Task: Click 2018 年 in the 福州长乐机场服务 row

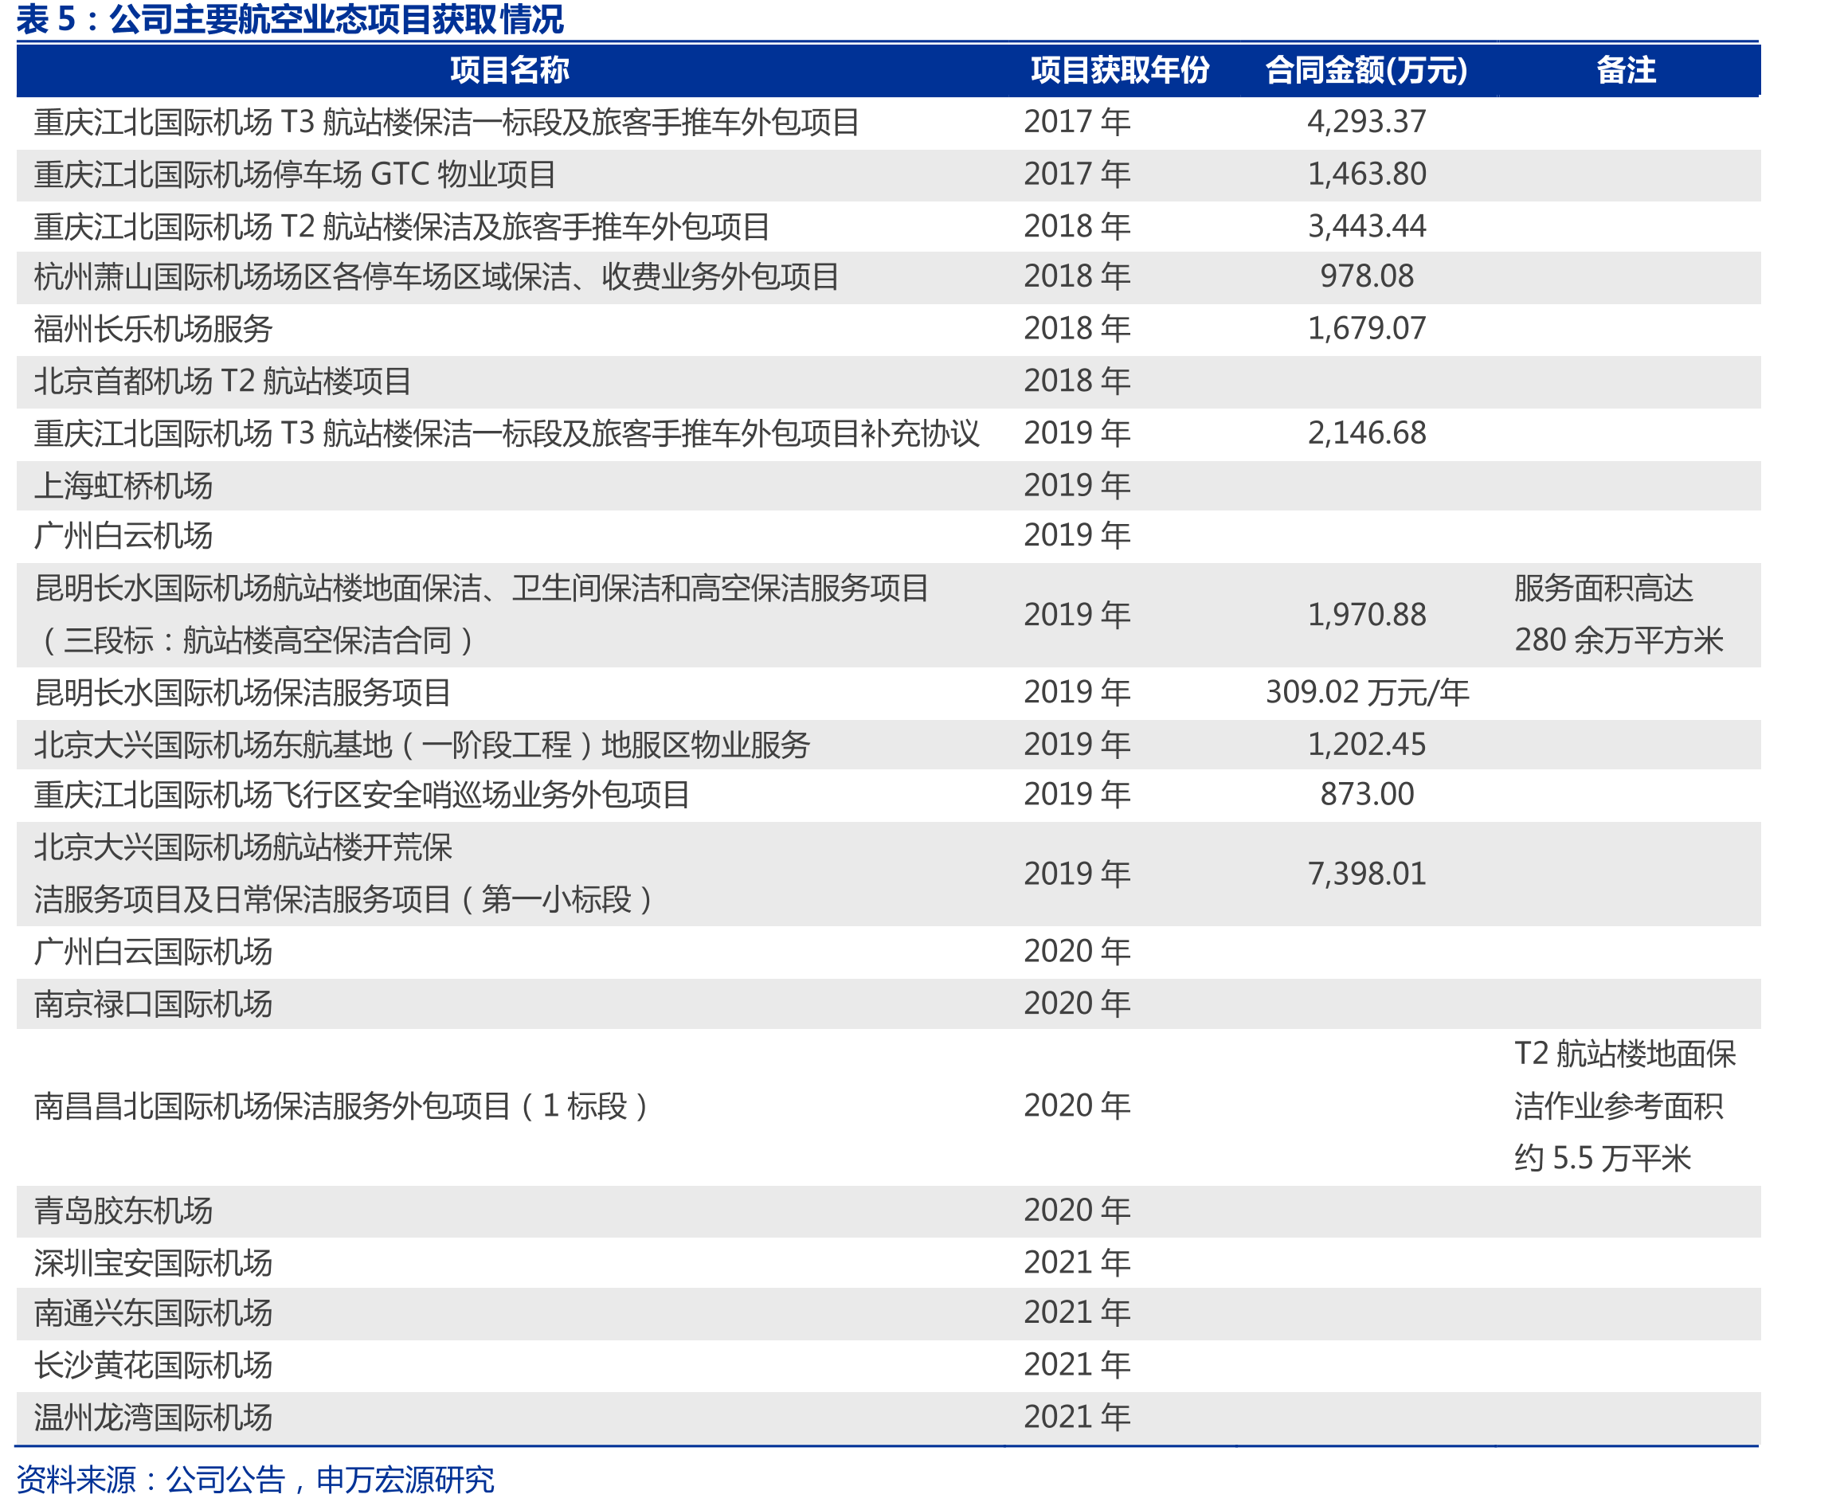Action: coord(1077,328)
